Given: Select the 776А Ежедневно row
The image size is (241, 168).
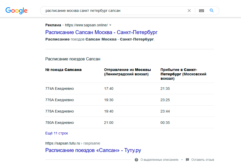Looking at the screenshot, I should [x=130, y=100].
